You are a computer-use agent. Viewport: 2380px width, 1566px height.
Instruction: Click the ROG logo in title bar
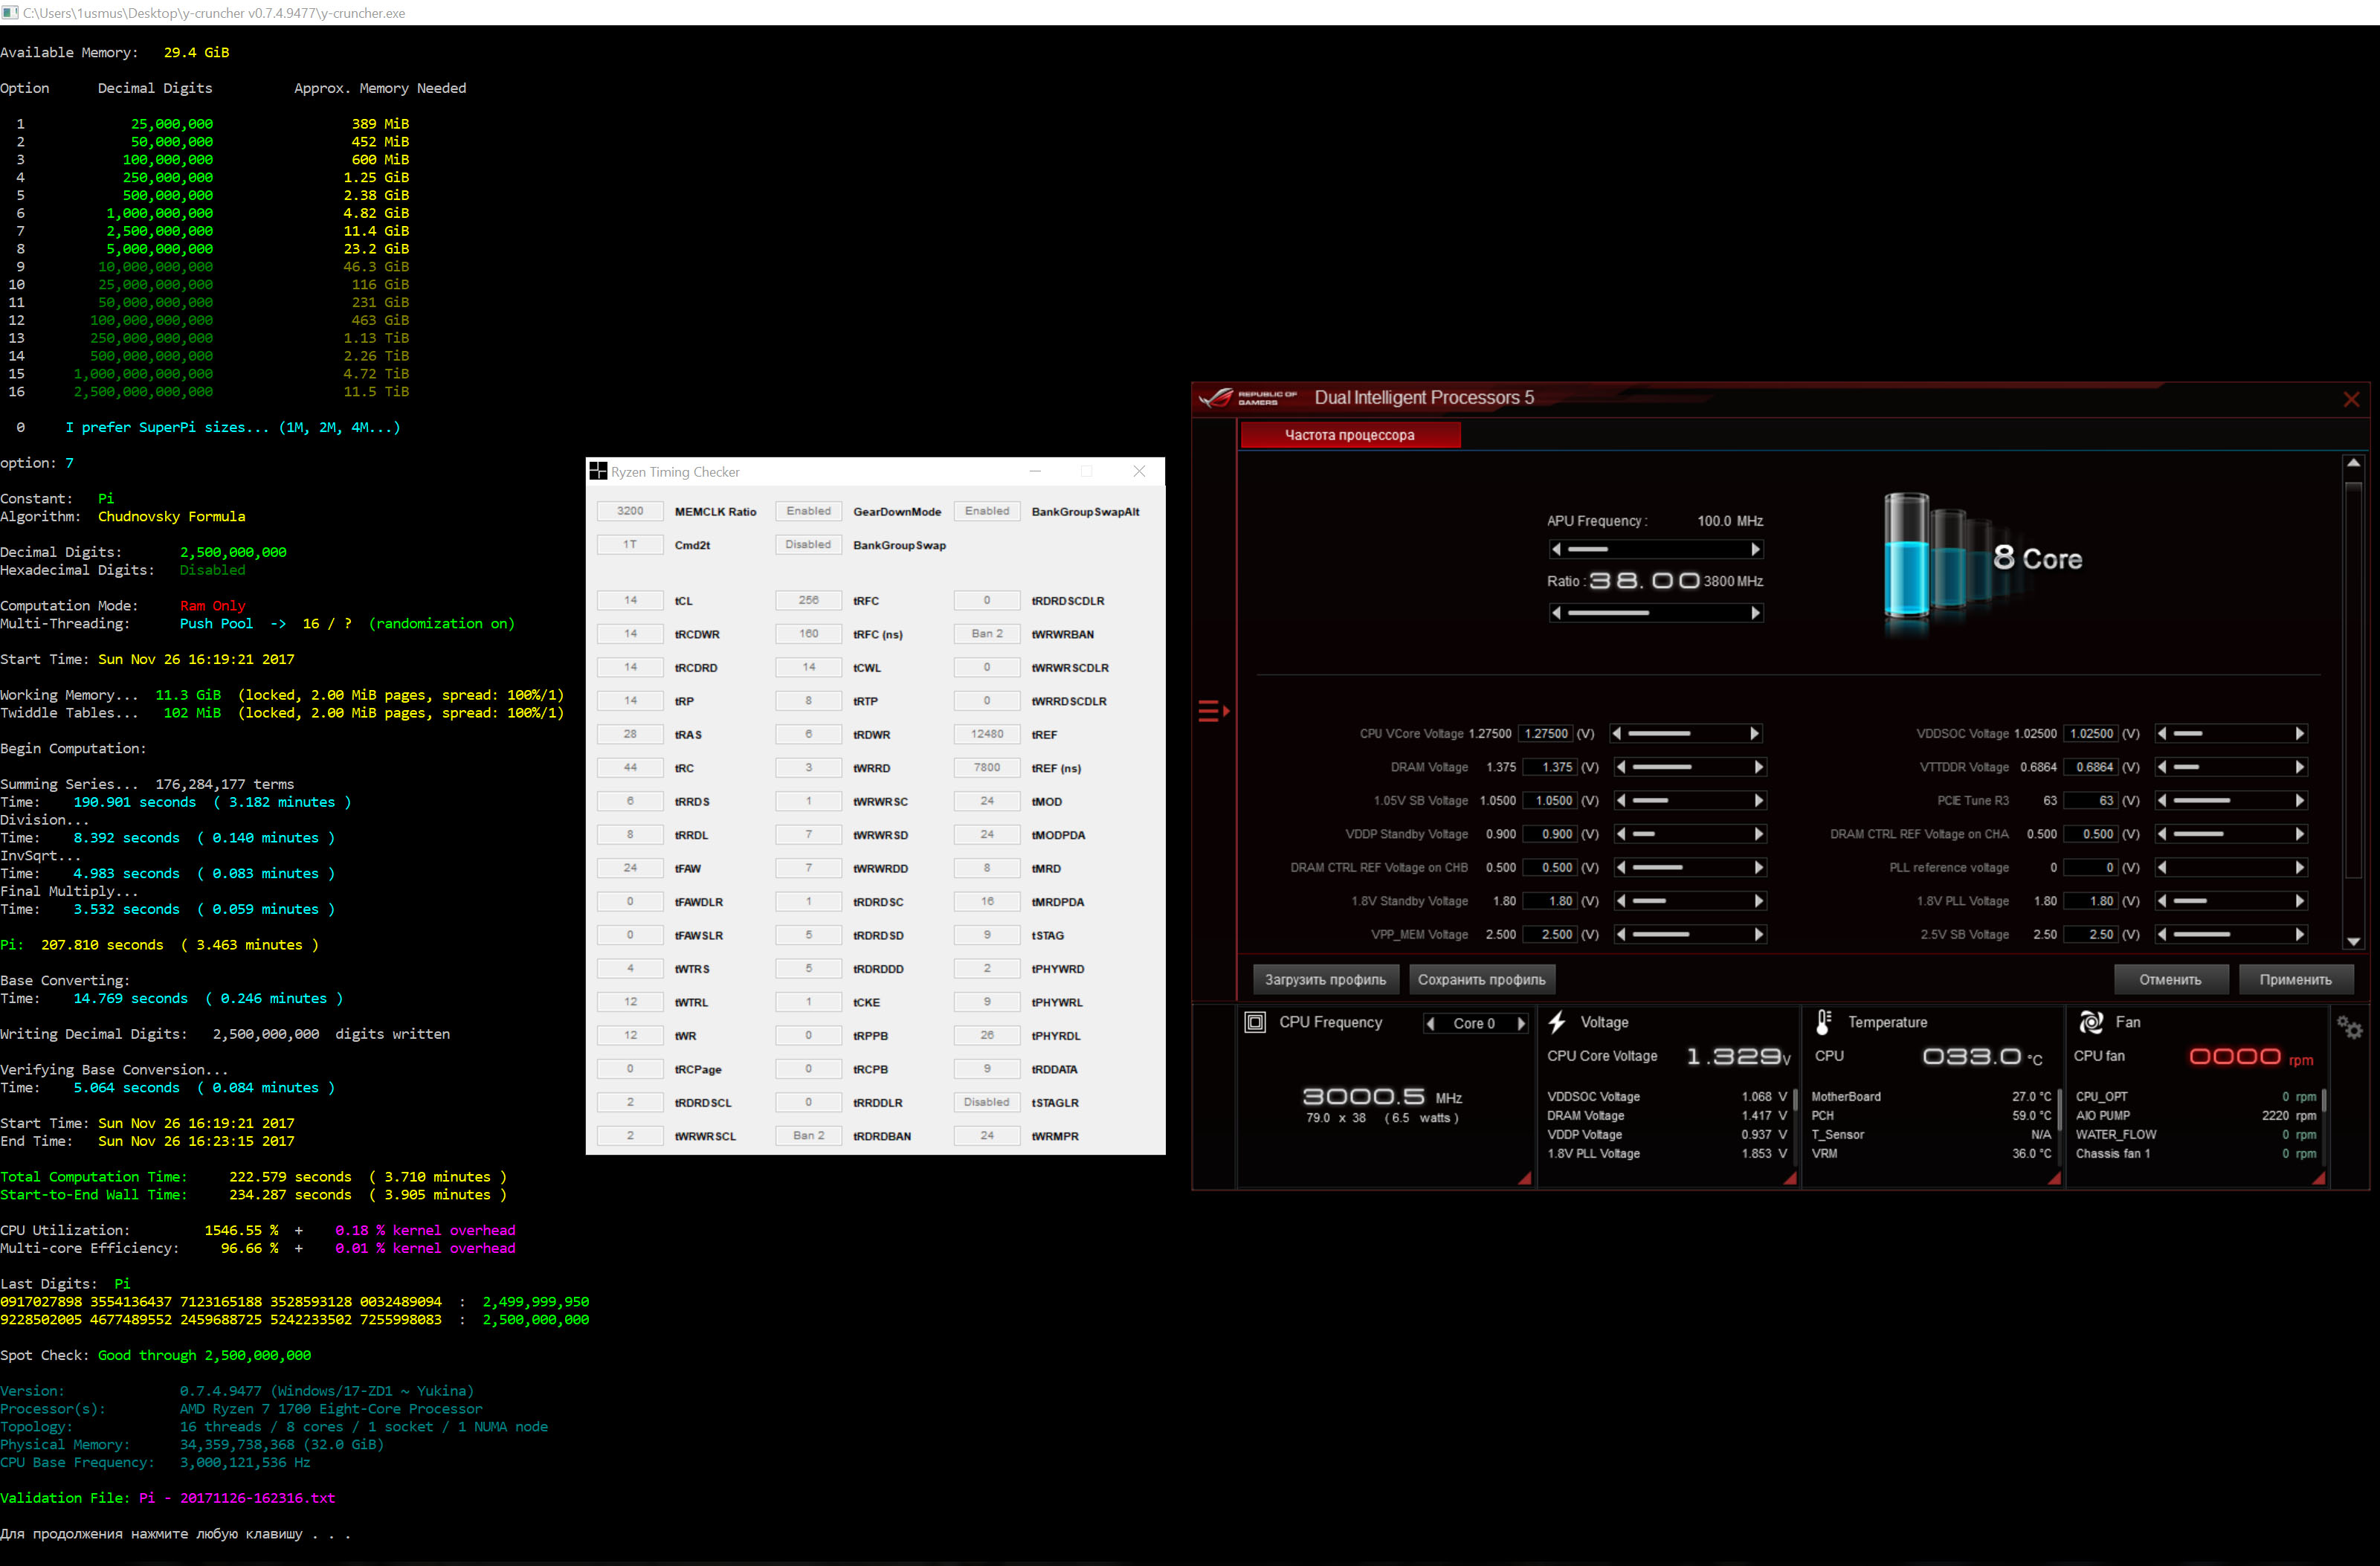tap(1217, 398)
